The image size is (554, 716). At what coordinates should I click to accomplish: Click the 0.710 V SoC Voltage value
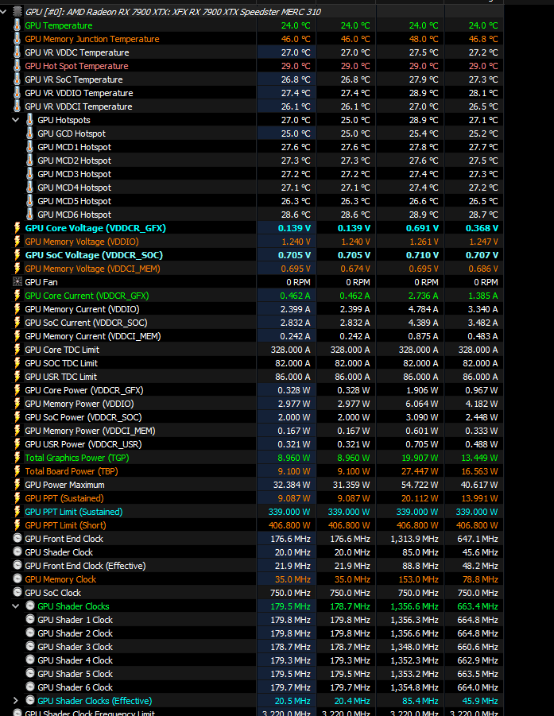422,255
